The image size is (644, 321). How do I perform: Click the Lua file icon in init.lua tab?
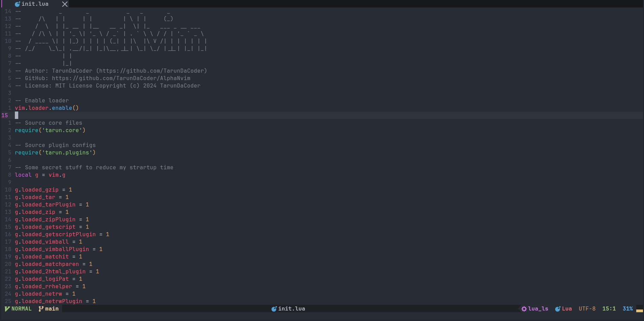[18, 4]
